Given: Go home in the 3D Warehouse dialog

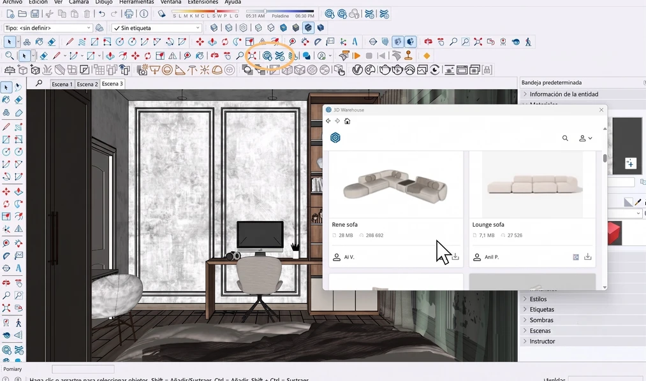Looking at the screenshot, I should click(x=348, y=121).
